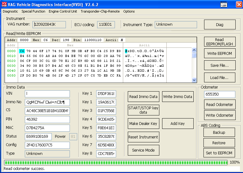Screen dimensions: 243x173
Task: Click the Reset Instrument button
Action: 143,137
